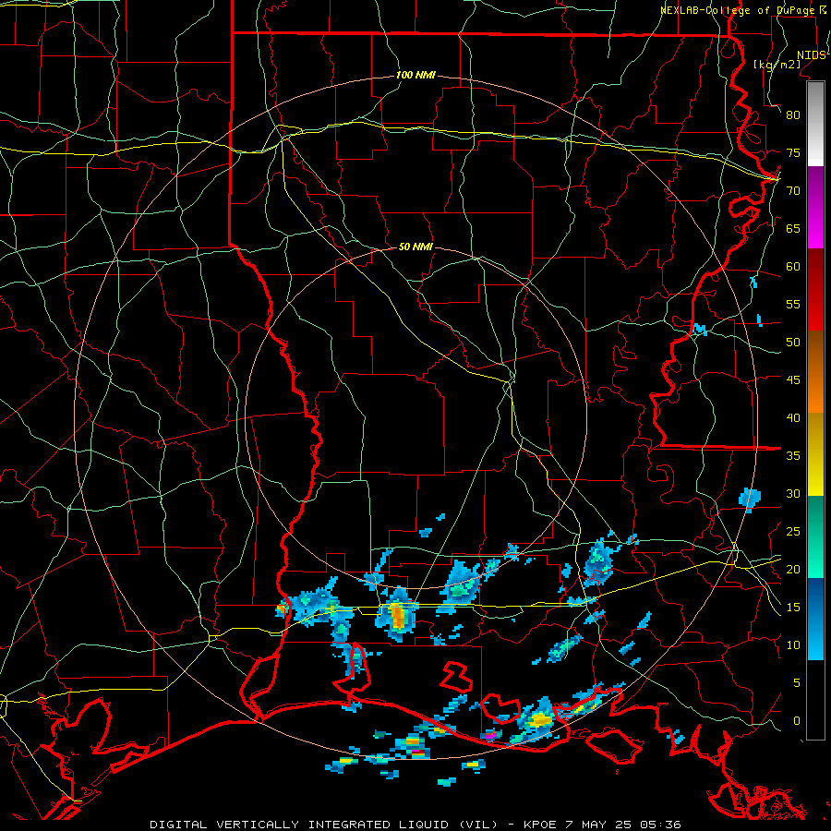Image resolution: width=831 pixels, height=831 pixels.
Task: Click the yellow-core storm cell along the coast
Action: coord(540,719)
